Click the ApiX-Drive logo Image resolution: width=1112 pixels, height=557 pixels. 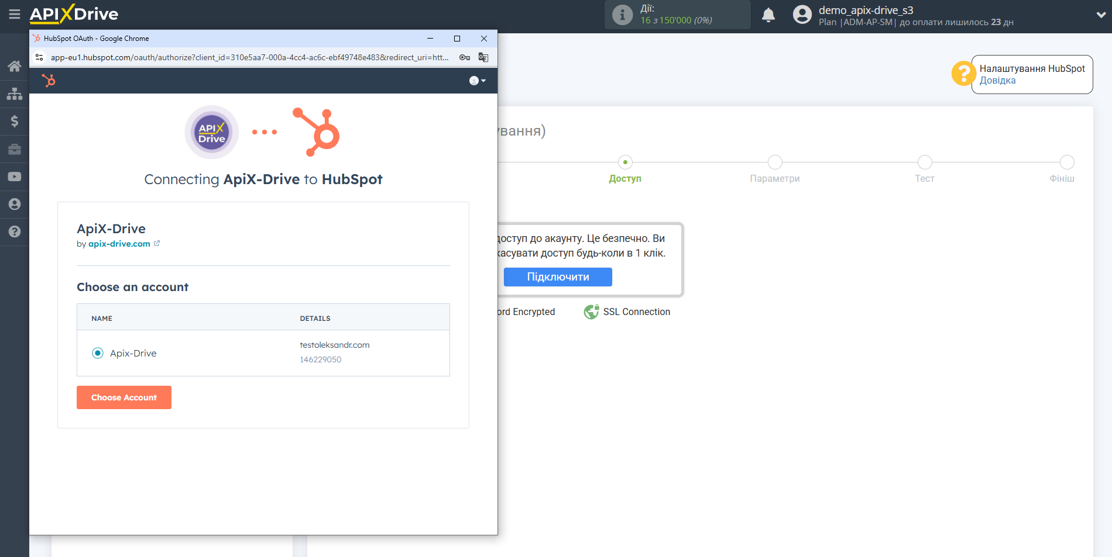point(74,14)
